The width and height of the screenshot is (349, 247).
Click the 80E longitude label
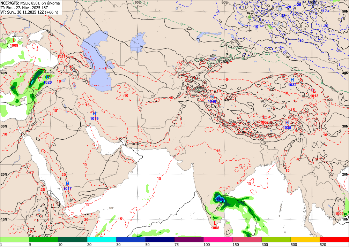[224, 2]
